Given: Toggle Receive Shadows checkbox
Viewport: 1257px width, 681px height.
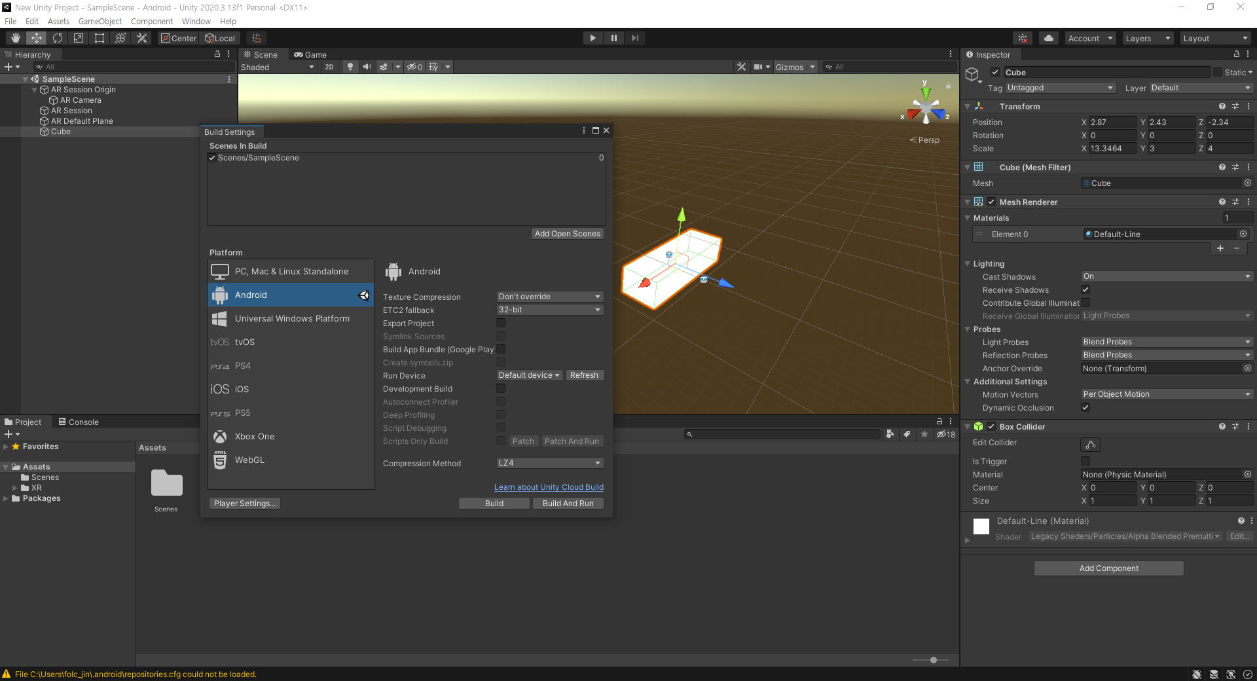Looking at the screenshot, I should pyautogui.click(x=1085, y=289).
